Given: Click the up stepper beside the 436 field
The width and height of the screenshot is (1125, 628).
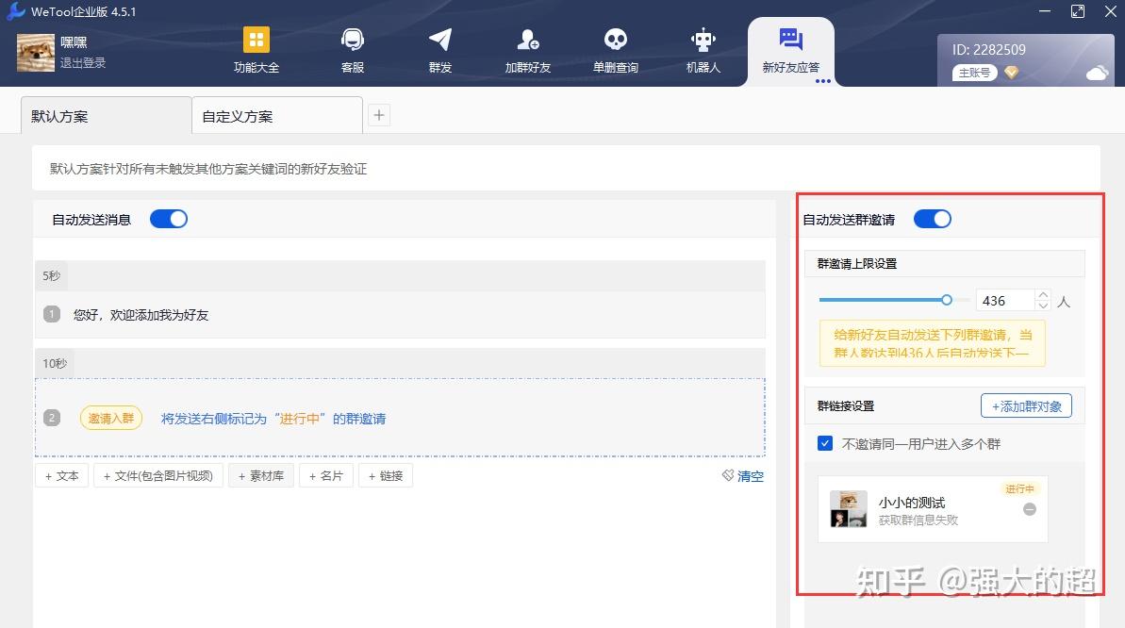Looking at the screenshot, I should click(x=1043, y=293).
